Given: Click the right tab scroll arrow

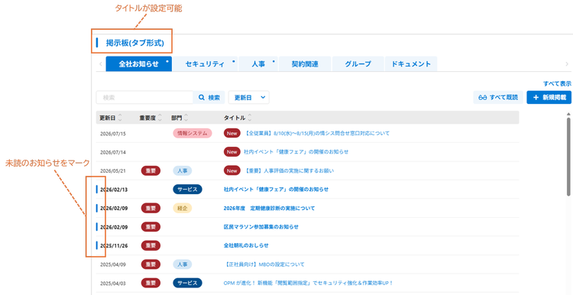Looking at the screenshot, I should click(x=567, y=64).
